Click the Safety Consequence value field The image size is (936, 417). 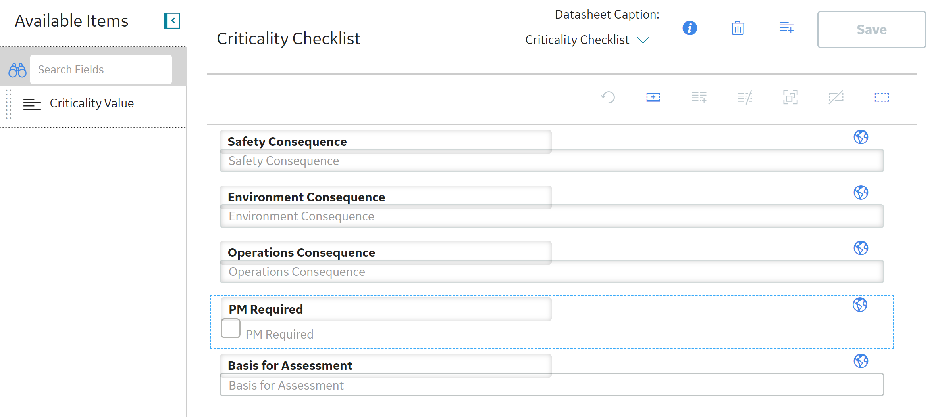pyautogui.click(x=552, y=161)
